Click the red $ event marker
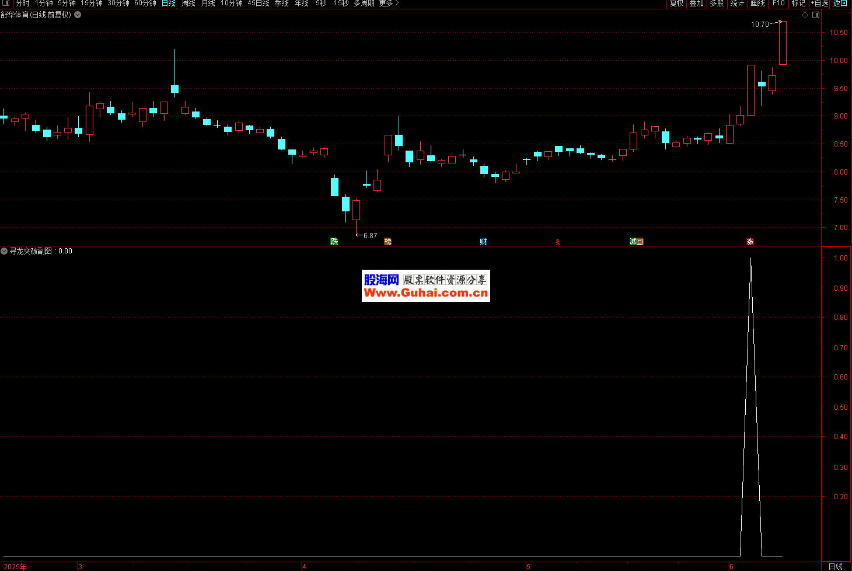852x571 pixels. click(558, 242)
